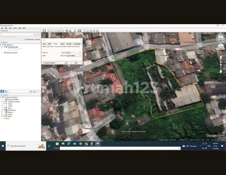Select the Add Placemark tool
The image size is (226, 175).
(x=49, y=31)
